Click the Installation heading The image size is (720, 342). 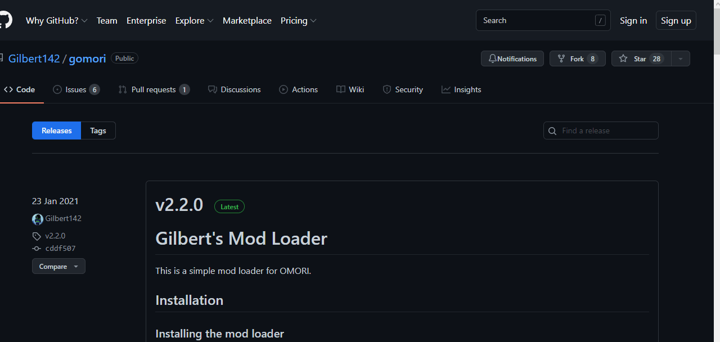click(x=190, y=300)
